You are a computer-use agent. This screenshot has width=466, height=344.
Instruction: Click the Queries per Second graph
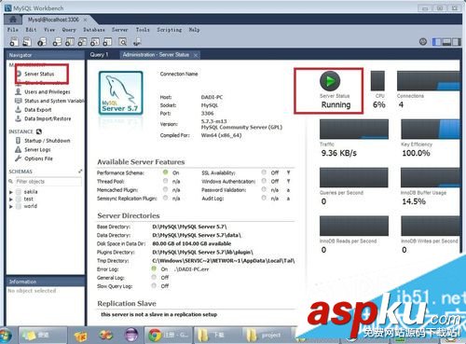[354, 177]
